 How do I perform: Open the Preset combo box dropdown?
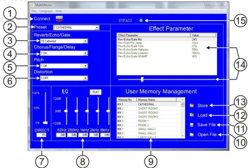pos(97,28)
